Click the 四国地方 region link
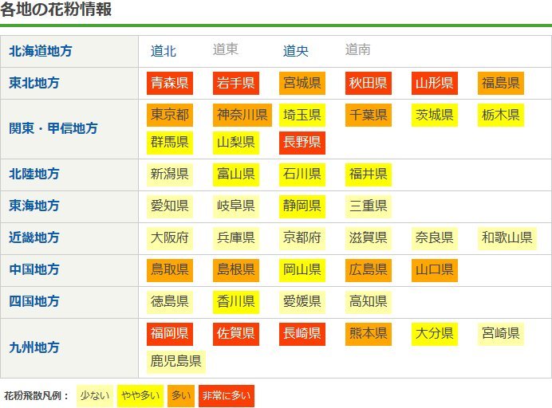The image size is (552, 408). point(34,301)
